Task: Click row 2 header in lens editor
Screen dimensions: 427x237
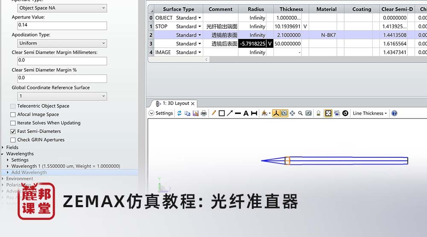Action: (x=151, y=35)
